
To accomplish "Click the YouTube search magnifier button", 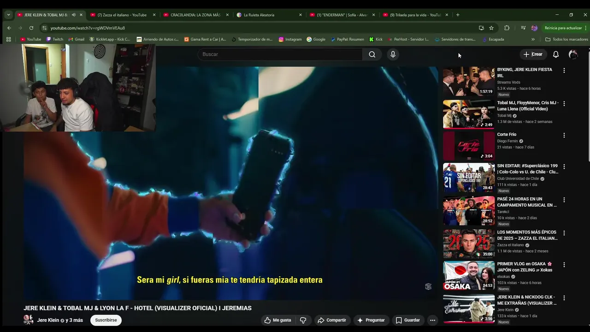I will pyautogui.click(x=372, y=54).
